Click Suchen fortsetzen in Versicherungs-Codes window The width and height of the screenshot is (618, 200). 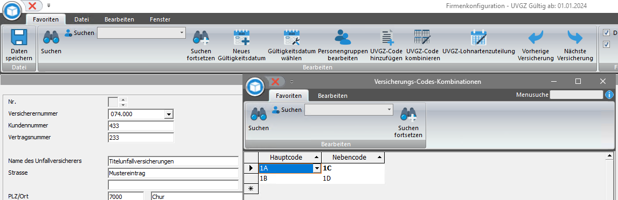(x=409, y=122)
